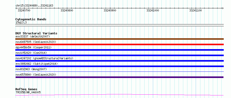Click the magenta TMCO5B gene line

pyautogui.click(x=119, y=95)
